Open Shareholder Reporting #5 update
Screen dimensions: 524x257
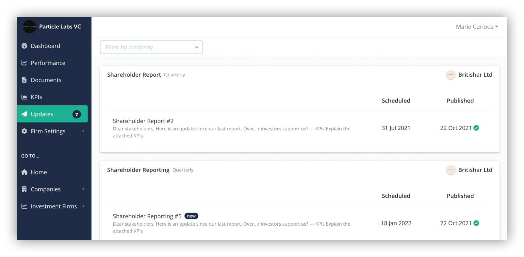tap(147, 216)
